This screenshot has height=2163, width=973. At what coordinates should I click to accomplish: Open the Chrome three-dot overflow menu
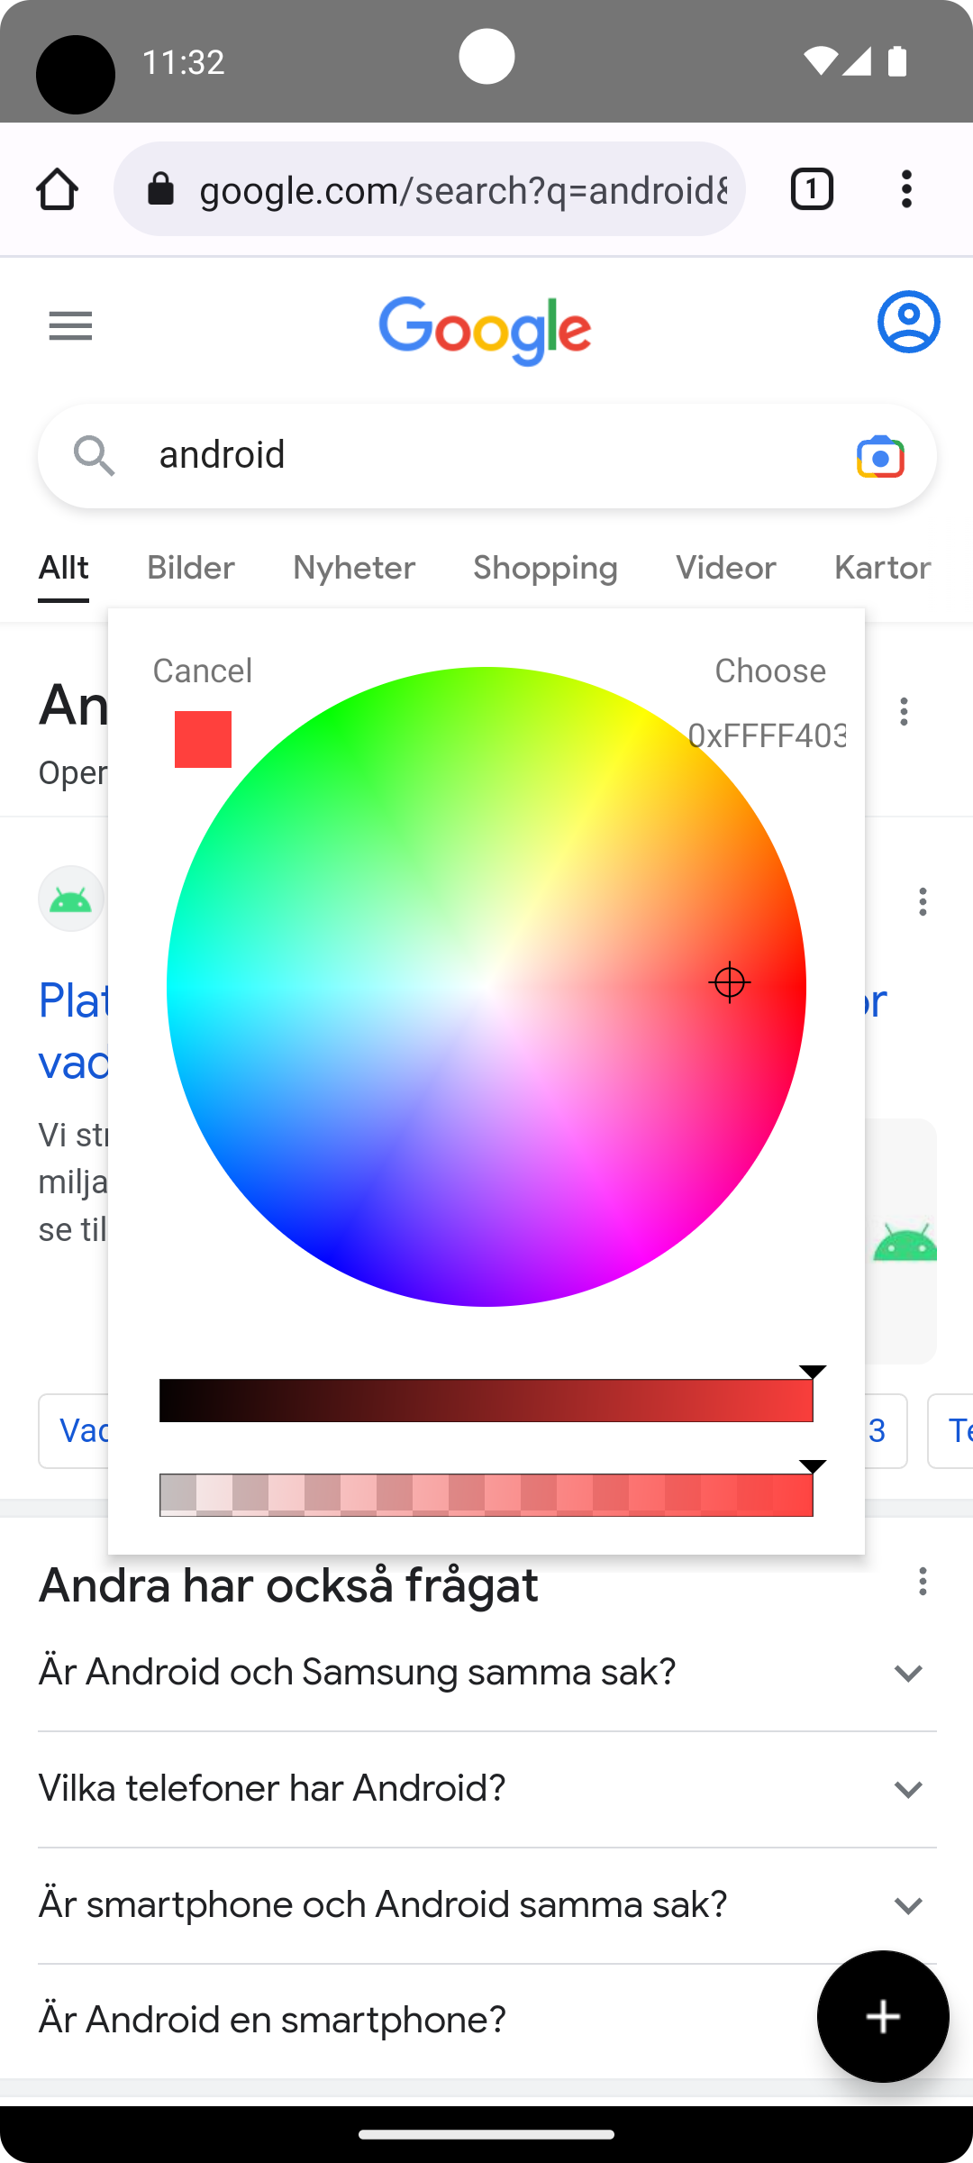[906, 189]
